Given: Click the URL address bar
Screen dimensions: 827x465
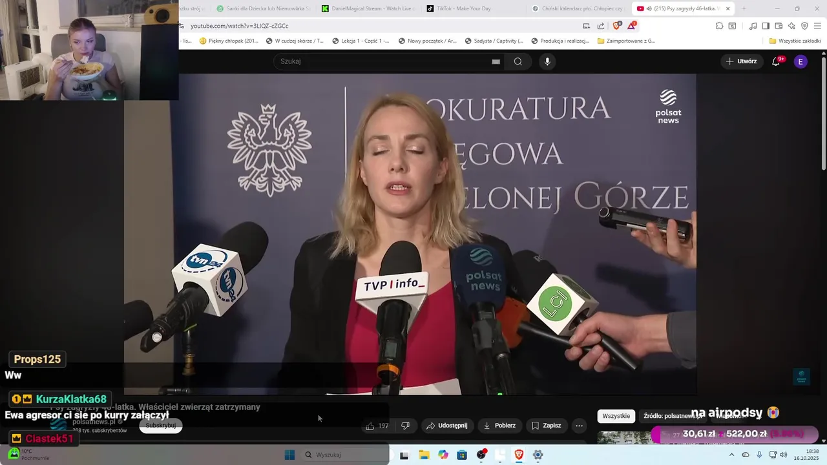Looking at the screenshot, I should [x=381, y=26].
